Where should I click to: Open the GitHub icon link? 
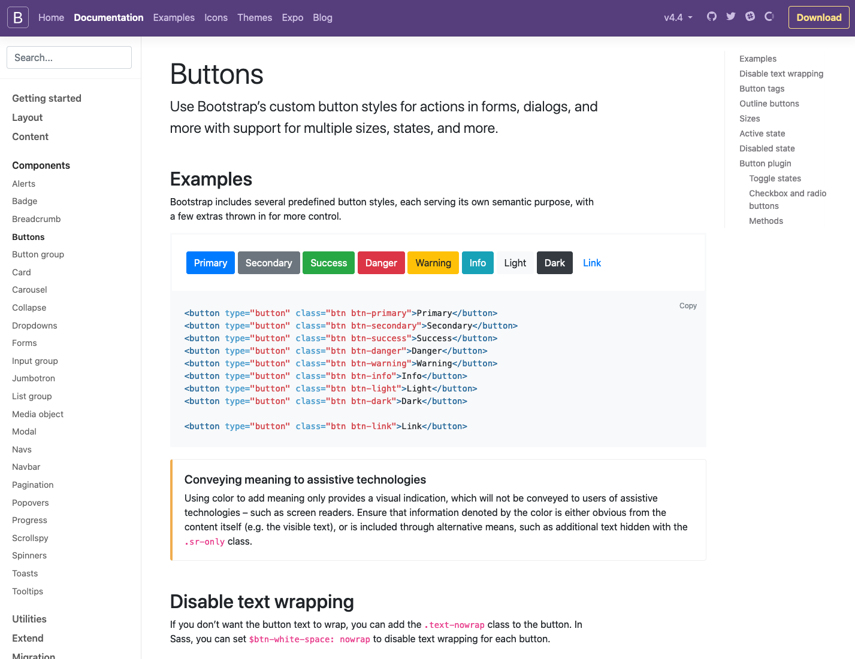tap(712, 17)
